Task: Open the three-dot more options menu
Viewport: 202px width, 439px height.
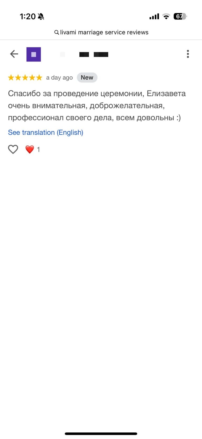Action: (x=188, y=54)
